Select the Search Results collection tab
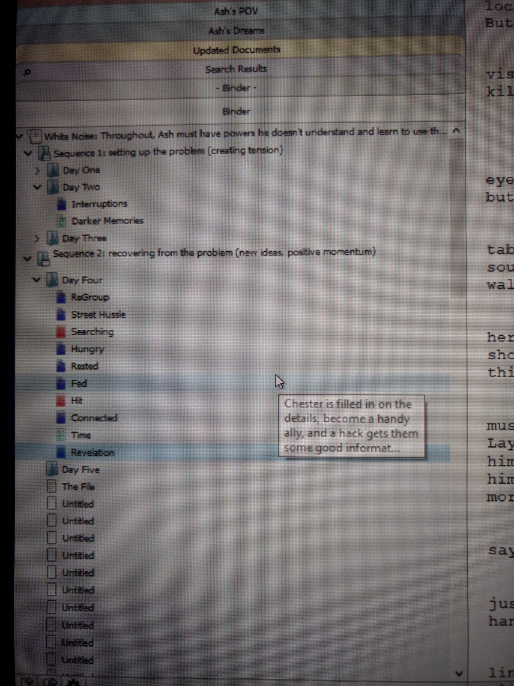514x686 pixels. point(236,69)
